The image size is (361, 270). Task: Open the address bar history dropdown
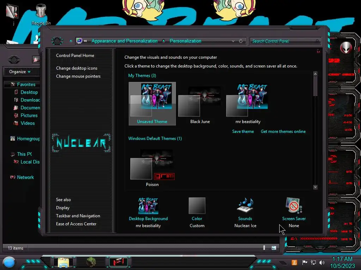233,41
